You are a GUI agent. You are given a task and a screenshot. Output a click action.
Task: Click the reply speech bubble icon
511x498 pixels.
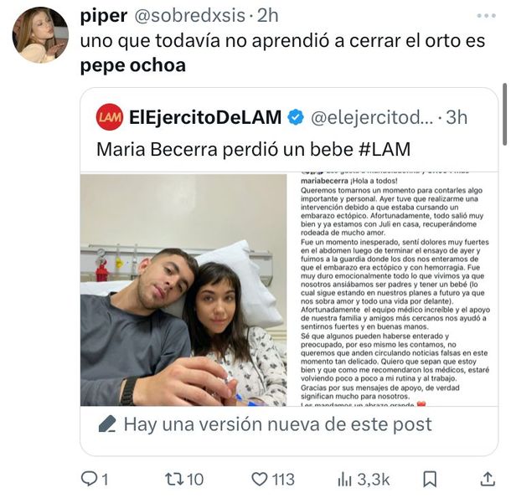click(x=89, y=479)
